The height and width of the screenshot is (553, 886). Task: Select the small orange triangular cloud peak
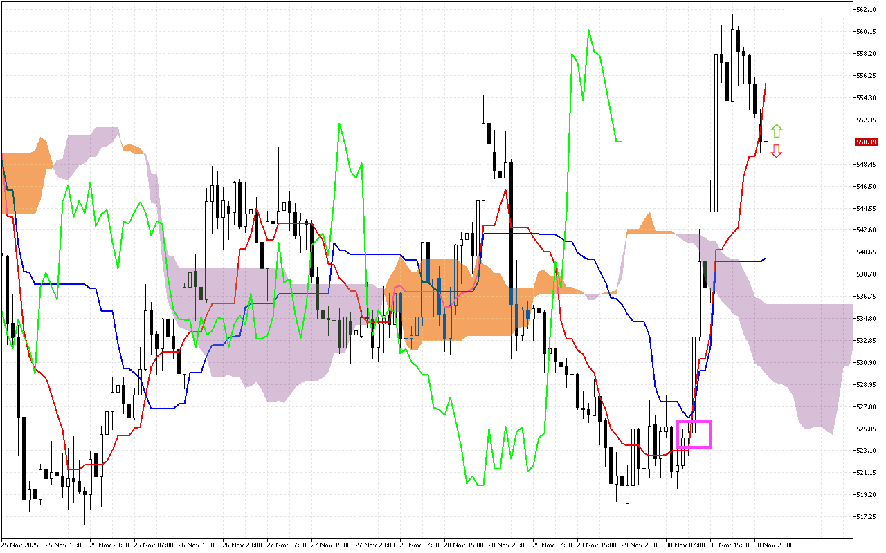648,224
